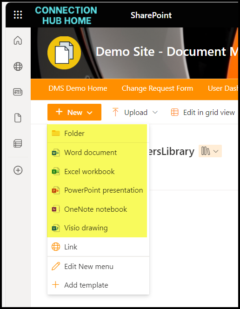
Task: Open My lists icon in sidebar
Action: (x=18, y=143)
